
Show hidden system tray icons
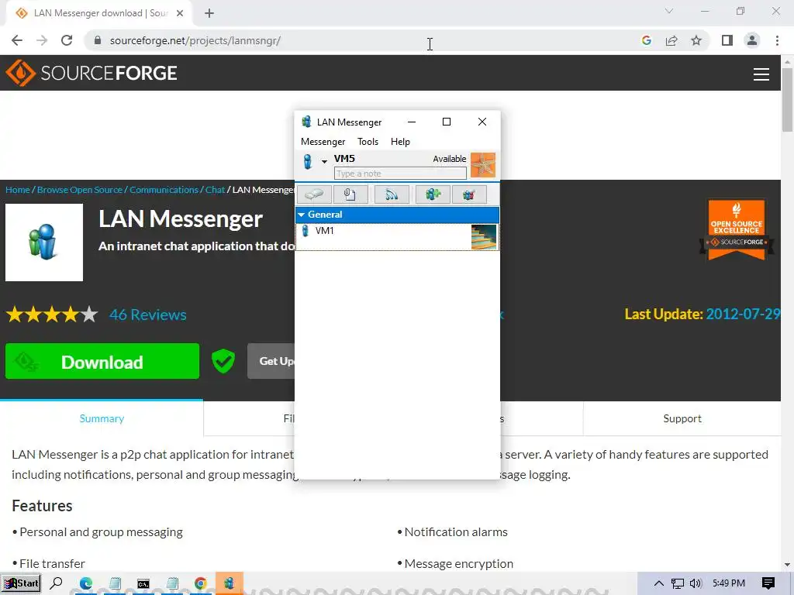pyautogui.click(x=659, y=583)
